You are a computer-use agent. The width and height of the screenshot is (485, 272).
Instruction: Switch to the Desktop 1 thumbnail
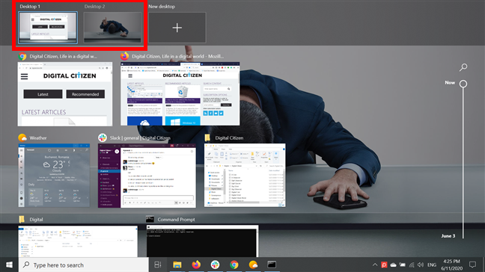(x=48, y=28)
